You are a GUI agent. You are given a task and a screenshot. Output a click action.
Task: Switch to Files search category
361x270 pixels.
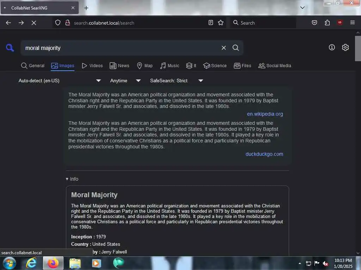(x=243, y=66)
